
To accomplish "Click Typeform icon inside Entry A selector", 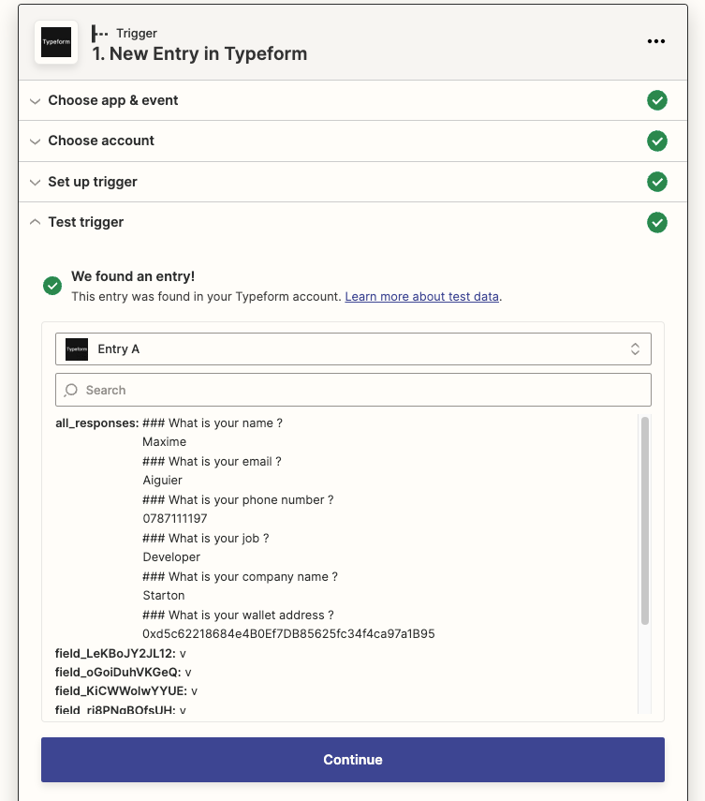I will pyautogui.click(x=77, y=349).
